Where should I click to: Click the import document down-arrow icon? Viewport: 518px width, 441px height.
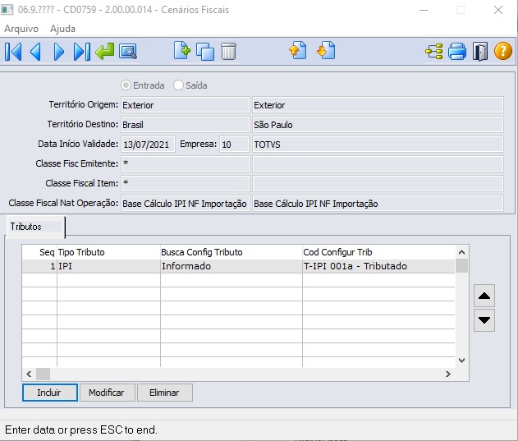click(x=326, y=51)
